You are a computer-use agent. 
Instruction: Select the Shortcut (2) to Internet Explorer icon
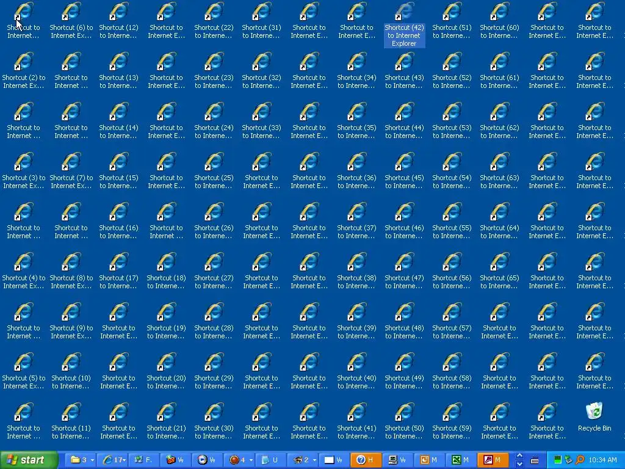point(24,71)
